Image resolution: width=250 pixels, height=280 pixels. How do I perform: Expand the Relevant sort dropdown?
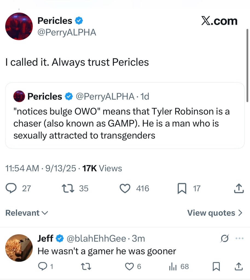click(27, 213)
